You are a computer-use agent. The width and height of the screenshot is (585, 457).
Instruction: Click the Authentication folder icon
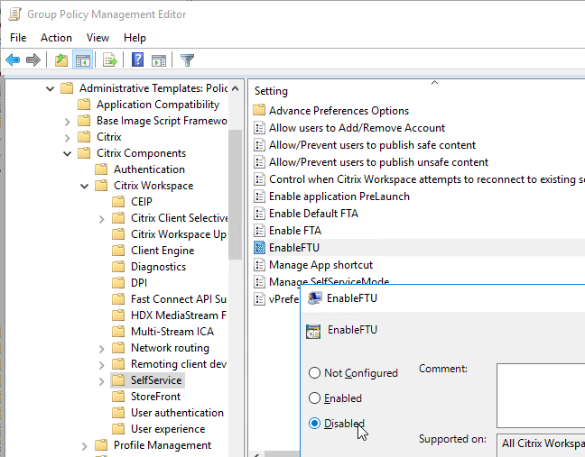click(101, 169)
